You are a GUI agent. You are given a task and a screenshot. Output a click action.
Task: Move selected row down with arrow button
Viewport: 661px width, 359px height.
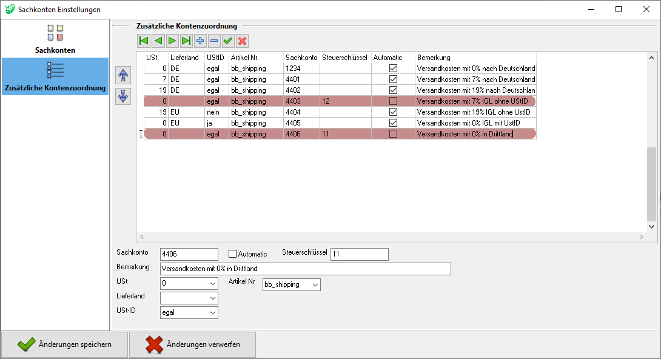pyautogui.click(x=123, y=96)
